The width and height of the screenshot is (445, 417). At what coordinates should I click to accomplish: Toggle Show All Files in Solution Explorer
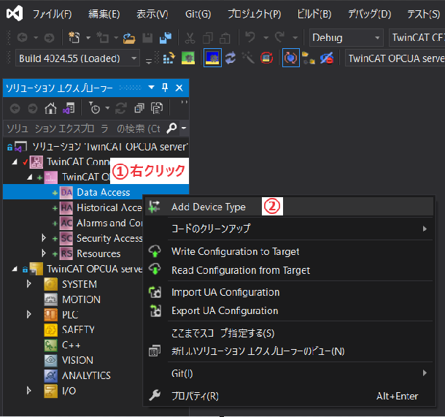pyautogui.click(x=157, y=108)
